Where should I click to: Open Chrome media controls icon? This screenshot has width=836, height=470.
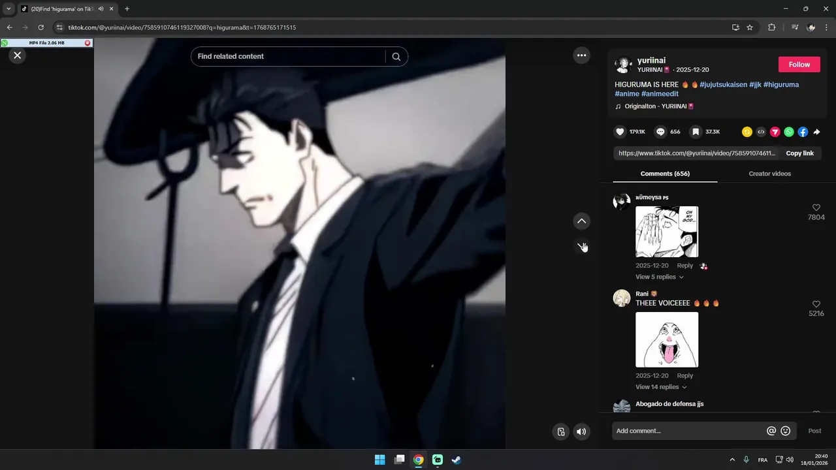[x=794, y=27]
